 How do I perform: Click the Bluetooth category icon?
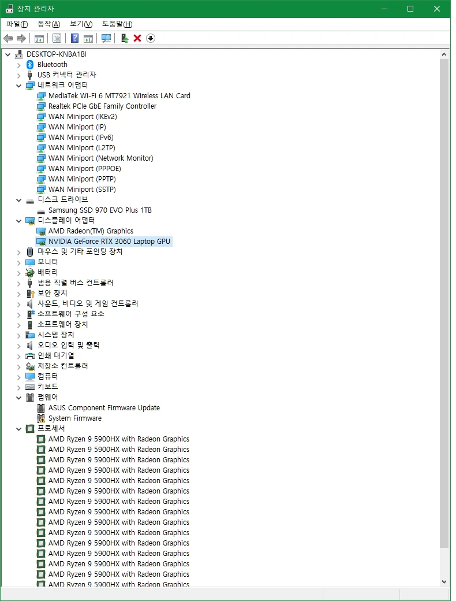(30, 64)
